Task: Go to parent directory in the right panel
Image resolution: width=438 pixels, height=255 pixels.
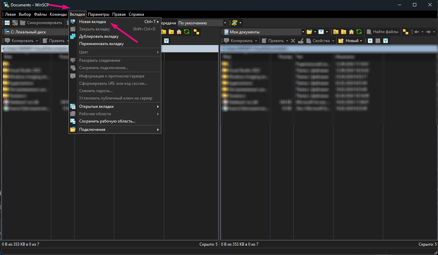Action: (336, 32)
